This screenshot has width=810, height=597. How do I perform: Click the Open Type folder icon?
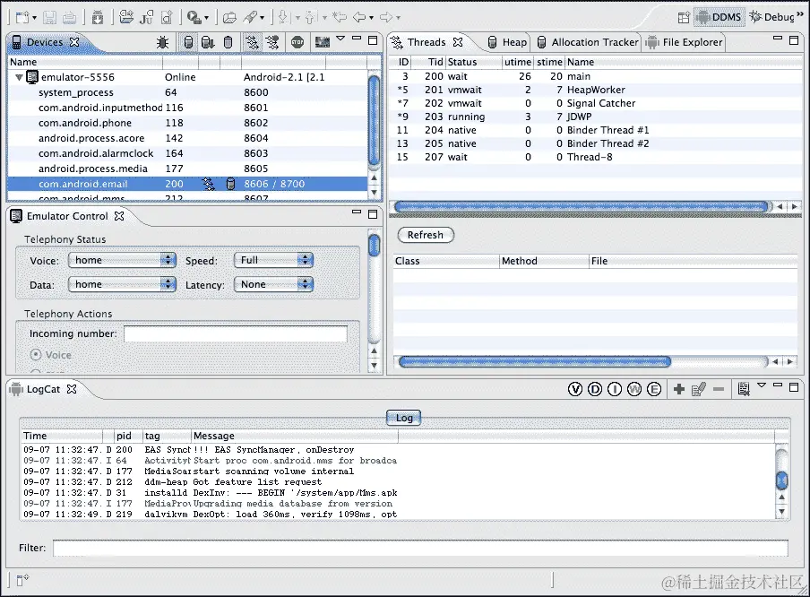229,18
